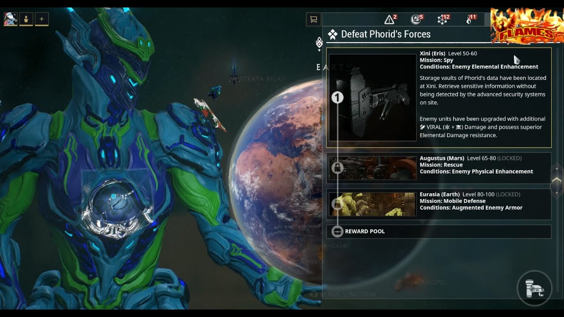The image size is (564, 317).
Task: Open the player profile avatar
Action: tap(11, 19)
